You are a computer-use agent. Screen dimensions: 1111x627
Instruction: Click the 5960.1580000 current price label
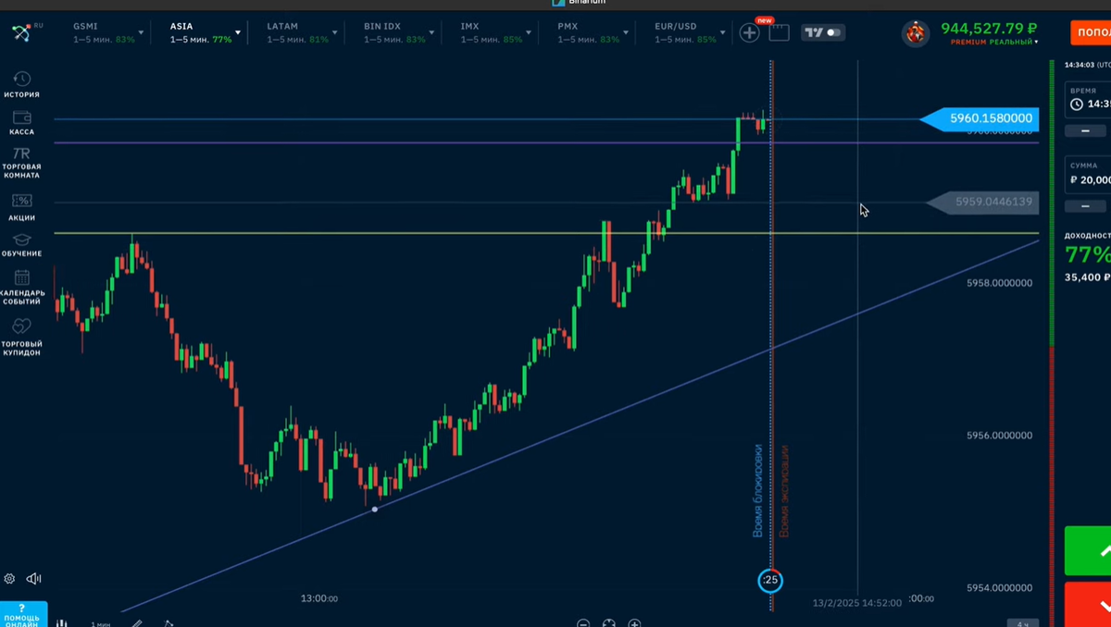[980, 118]
